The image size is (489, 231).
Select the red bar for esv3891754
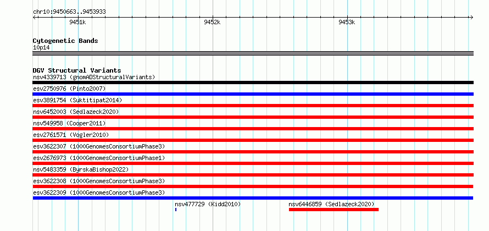pyautogui.click(x=253, y=106)
